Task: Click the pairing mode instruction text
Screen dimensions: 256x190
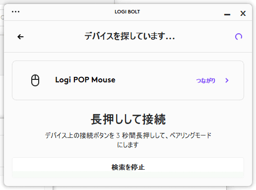Action: [x=128, y=140]
